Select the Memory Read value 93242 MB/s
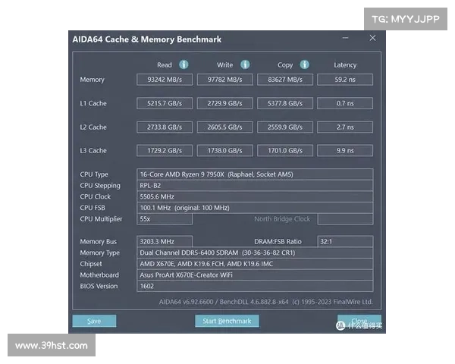Screen dimensions: 455x364 [x=165, y=80]
